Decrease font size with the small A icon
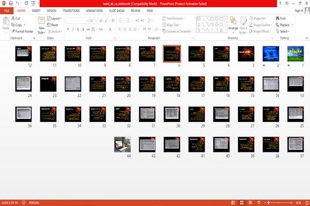 click(106, 20)
